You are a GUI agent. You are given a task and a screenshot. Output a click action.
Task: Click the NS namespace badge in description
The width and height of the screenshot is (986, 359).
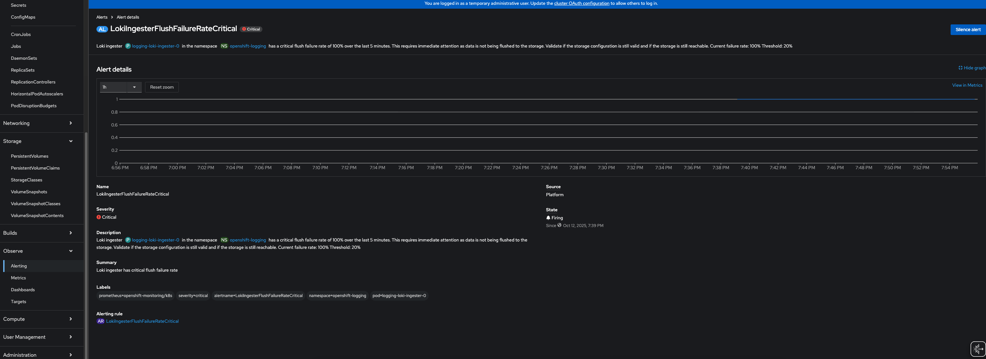coord(224,240)
